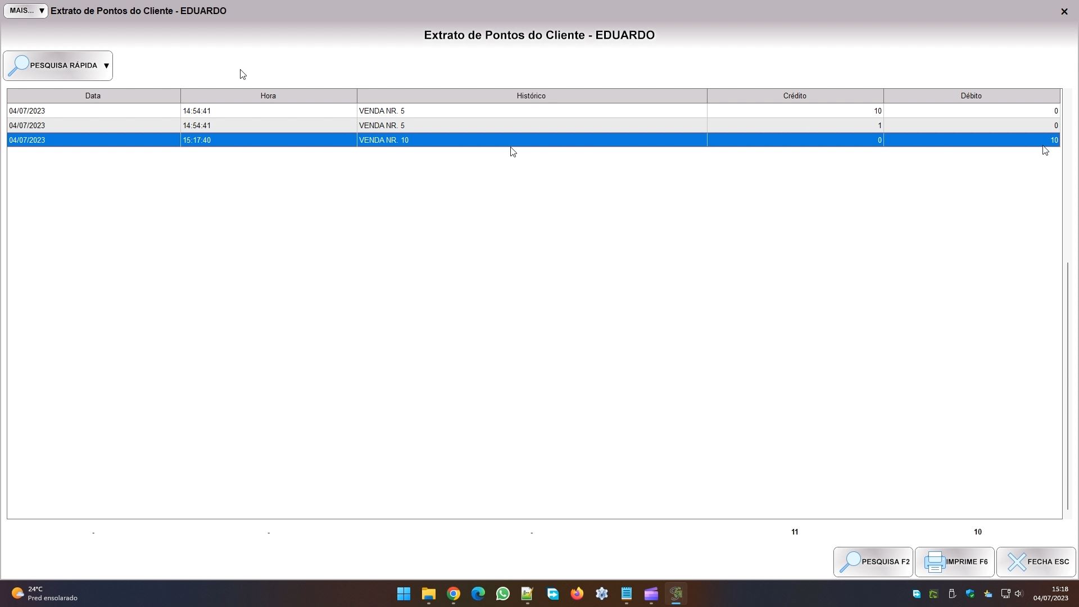Open the Windows Start menu
This screenshot has width=1079, height=607.
pos(404,594)
